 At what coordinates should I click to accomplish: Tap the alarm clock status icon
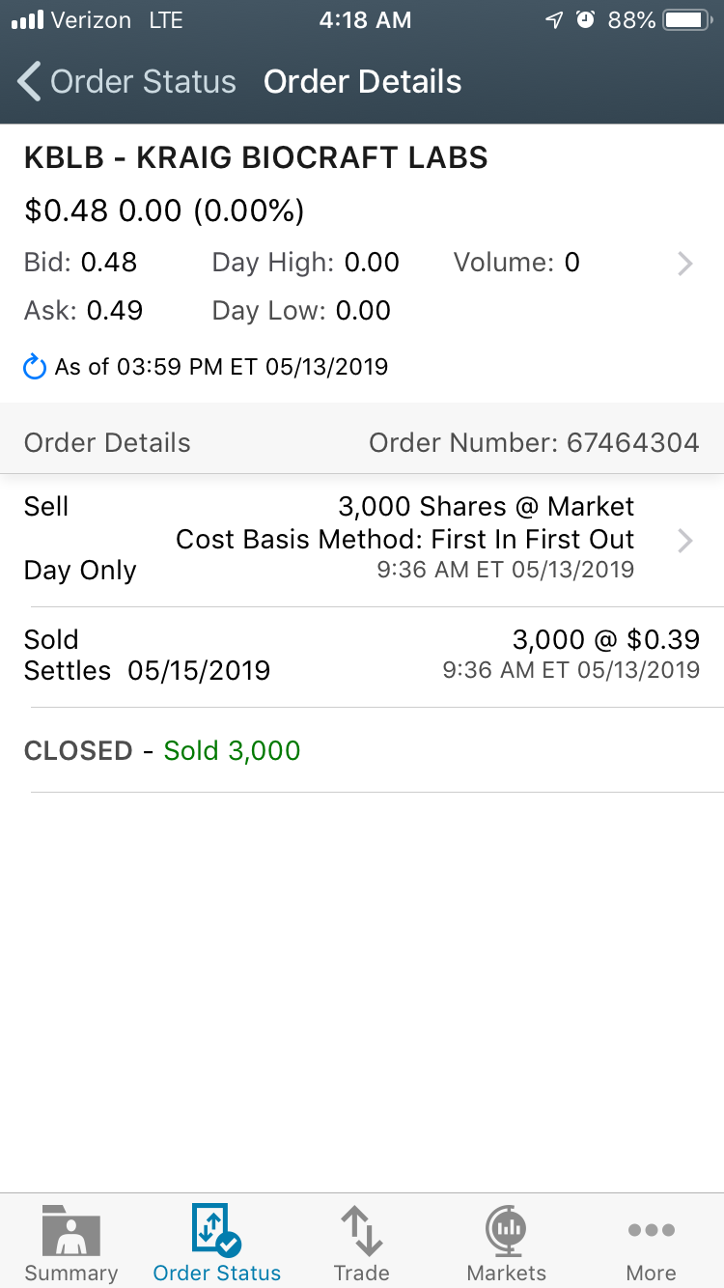point(585,20)
